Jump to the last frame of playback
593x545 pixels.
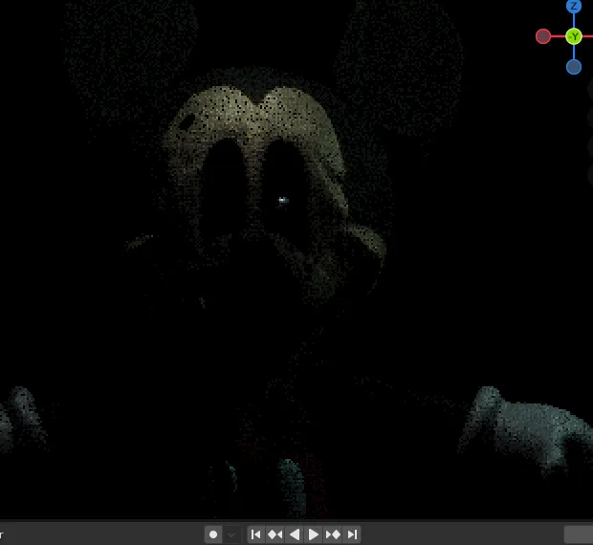click(352, 534)
